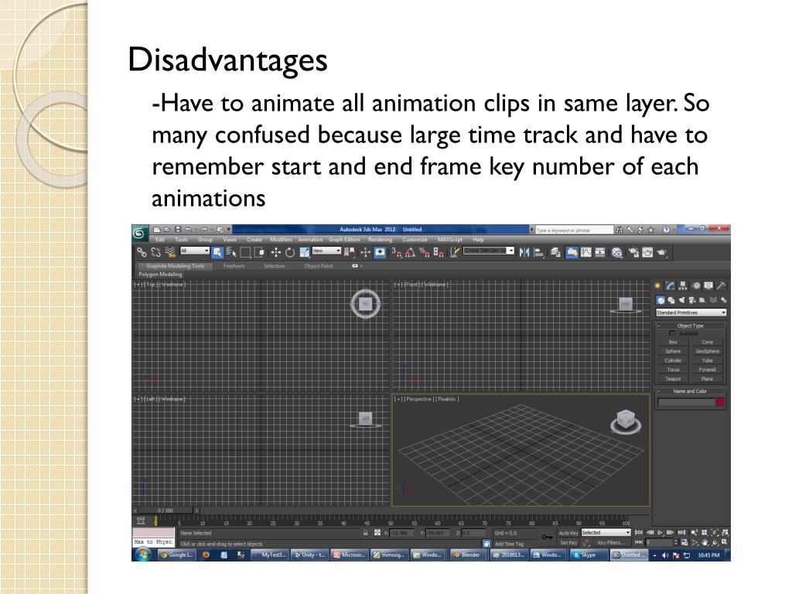Open the Animation menu

(310, 240)
